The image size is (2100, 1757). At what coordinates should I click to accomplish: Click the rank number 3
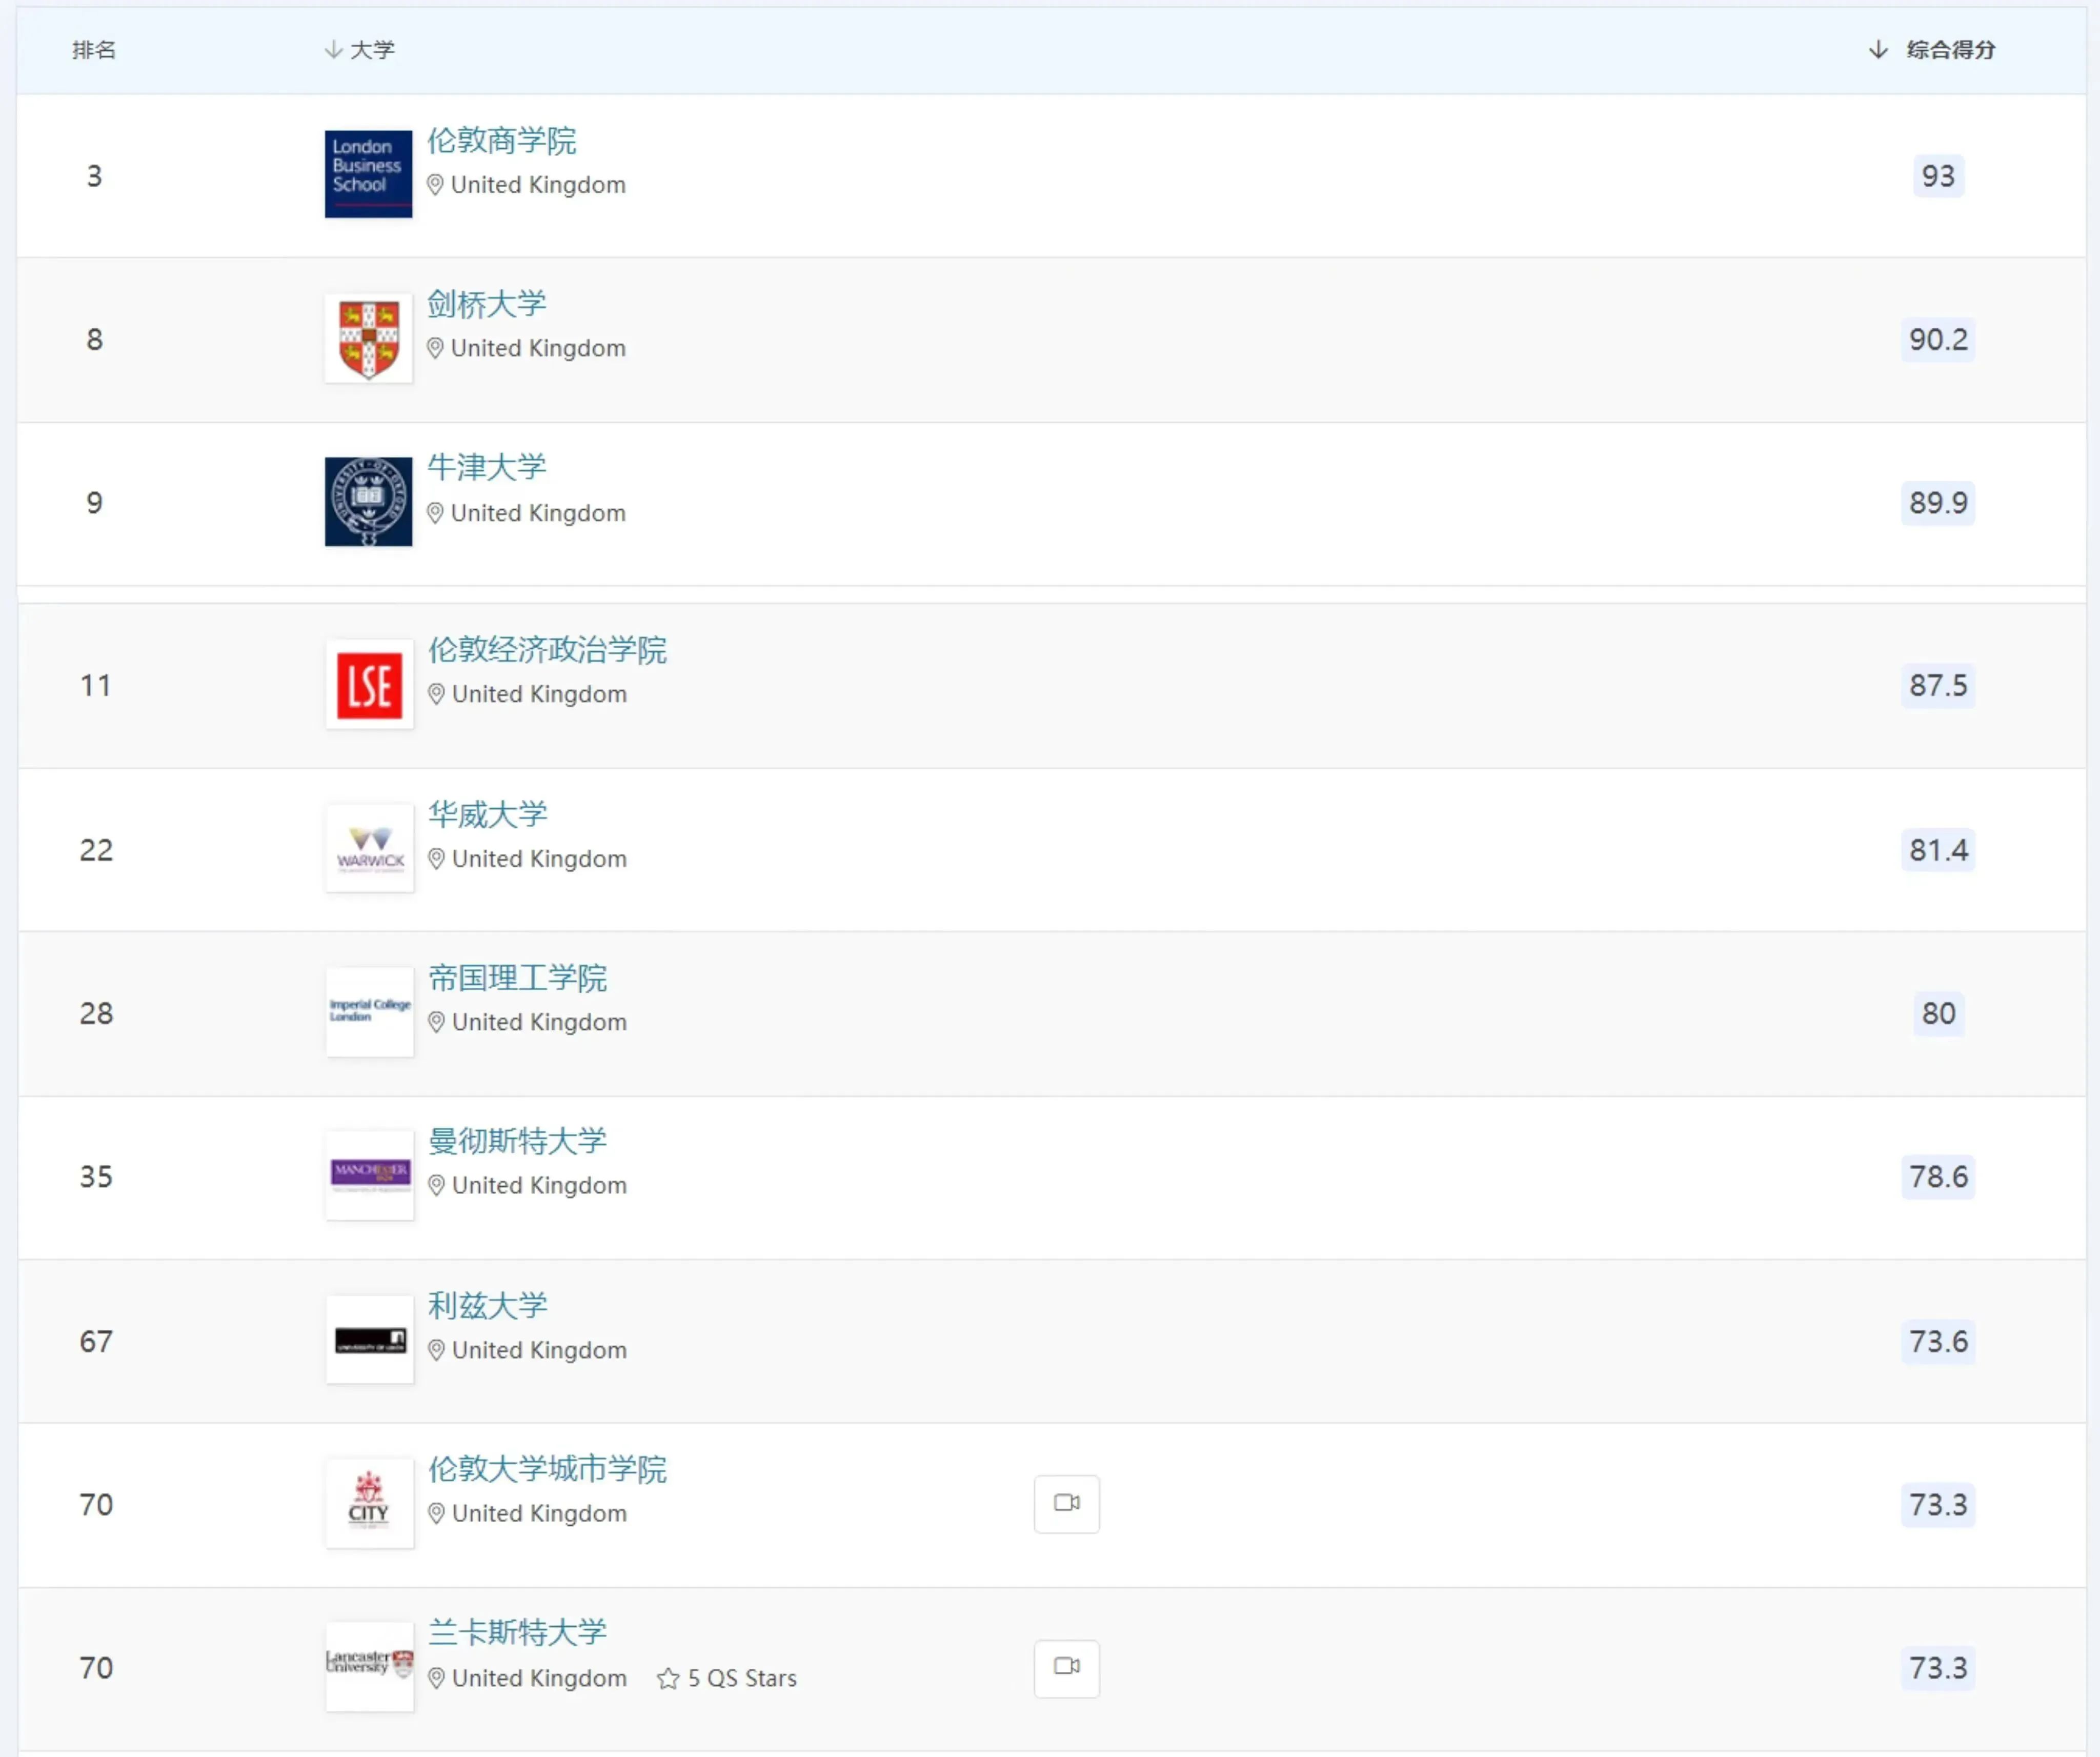(94, 176)
